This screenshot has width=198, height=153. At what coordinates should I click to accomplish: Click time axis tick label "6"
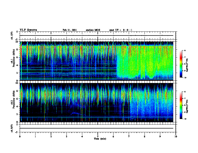coord(113,136)
